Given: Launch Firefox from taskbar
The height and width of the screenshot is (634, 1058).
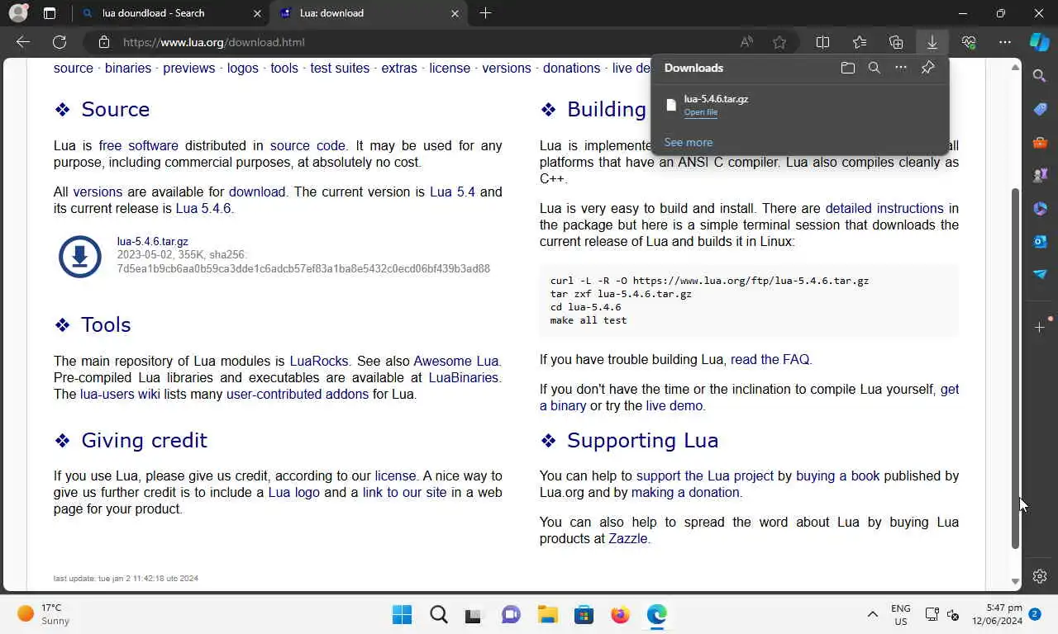Looking at the screenshot, I should [x=620, y=614].
